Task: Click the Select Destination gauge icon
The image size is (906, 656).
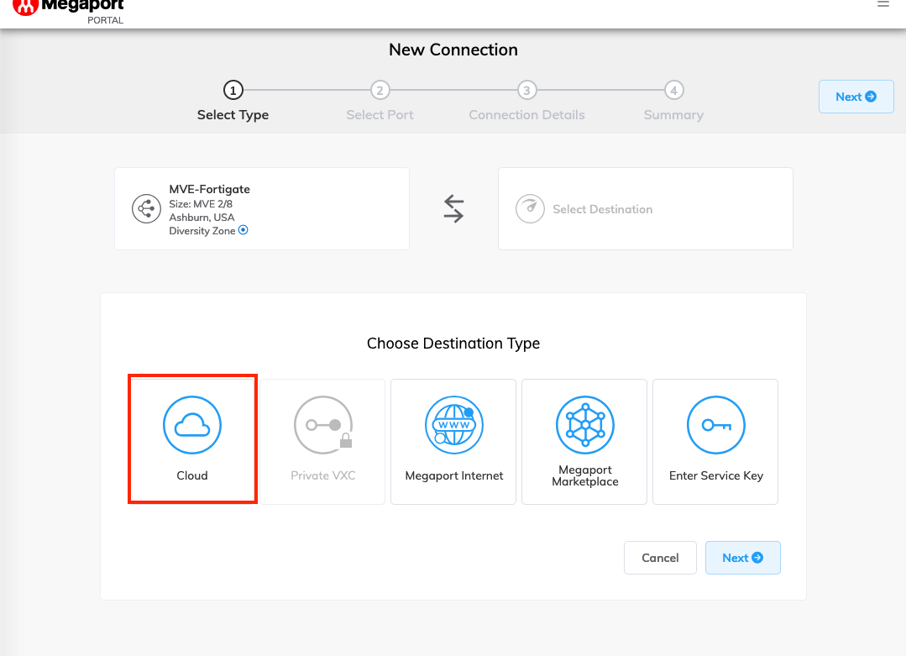Action: point(530,208)
